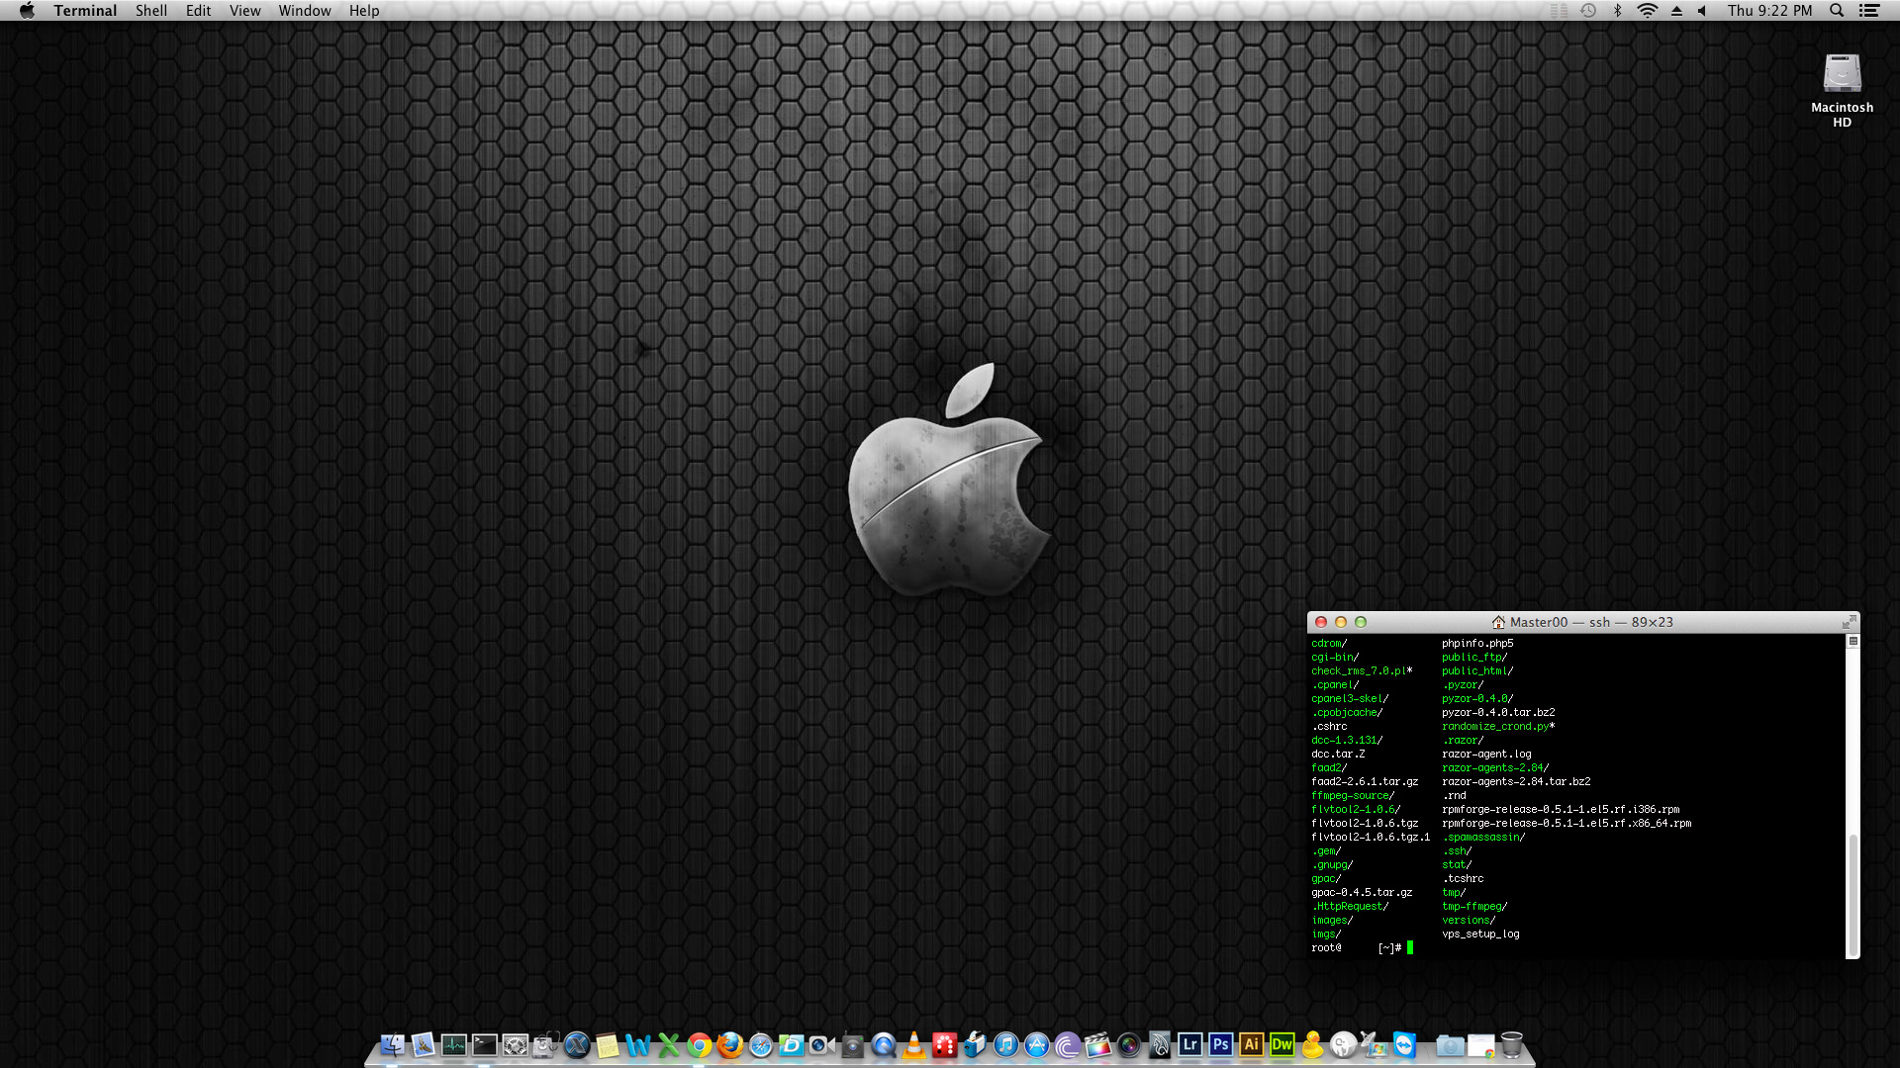Viewport: 1900px width, 1068px height.
Task: Launch Final Cut Pro clapperboard icon
Action: point(1098,1045)
